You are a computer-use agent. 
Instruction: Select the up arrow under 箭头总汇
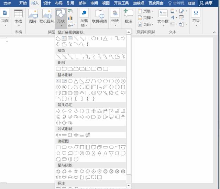(70, 111)
